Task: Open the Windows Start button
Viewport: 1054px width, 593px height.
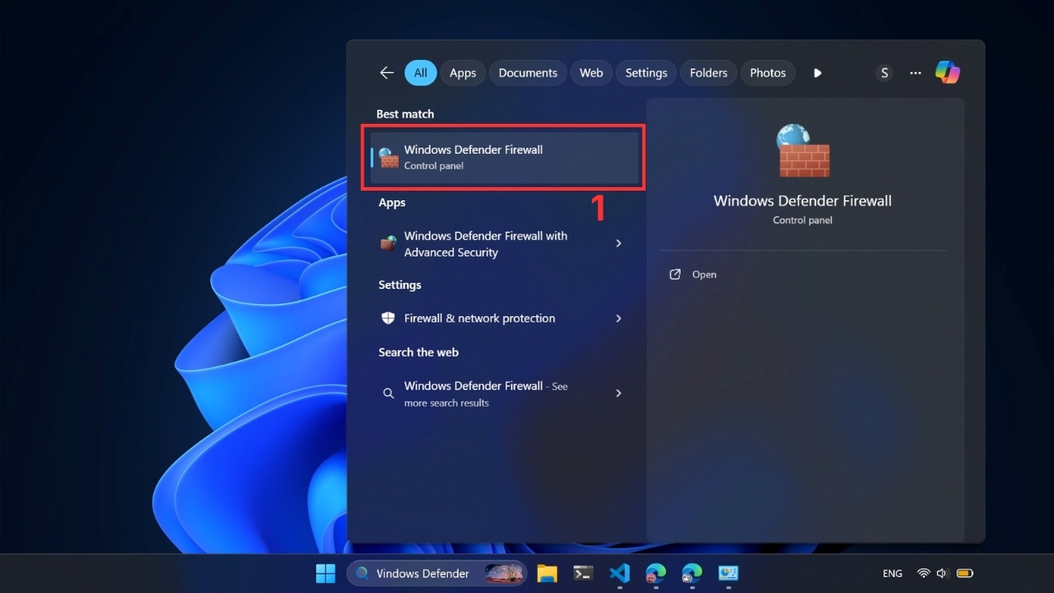Action: 326,574
